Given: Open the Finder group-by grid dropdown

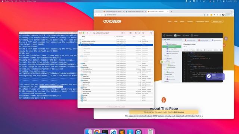Looking at the screenshot, I should 131,33.
